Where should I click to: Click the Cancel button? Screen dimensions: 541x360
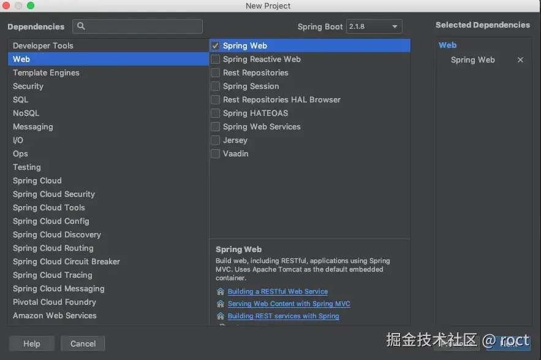pyautogui.click(x=83, y=343)
